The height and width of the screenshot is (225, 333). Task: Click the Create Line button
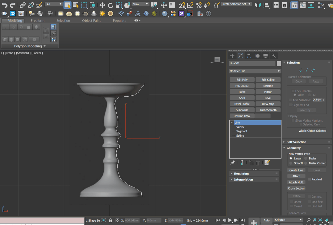point(296,170)
